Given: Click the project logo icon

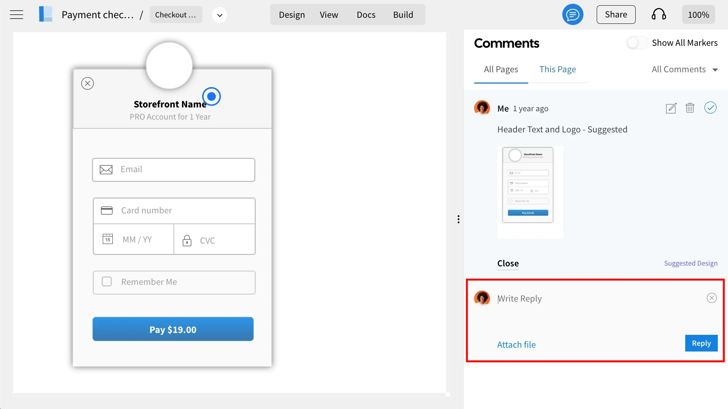Looking at the screenshot, I should point(46,14).
